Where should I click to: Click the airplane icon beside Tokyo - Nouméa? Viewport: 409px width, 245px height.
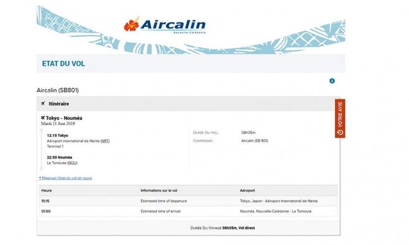[x=43, y=118]
